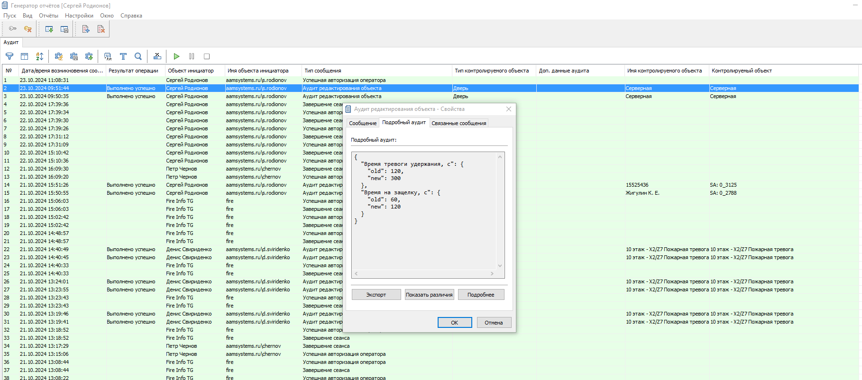Click the save layout icon with floppy disk
Screen dimensions: 862x380
[64, 29]
